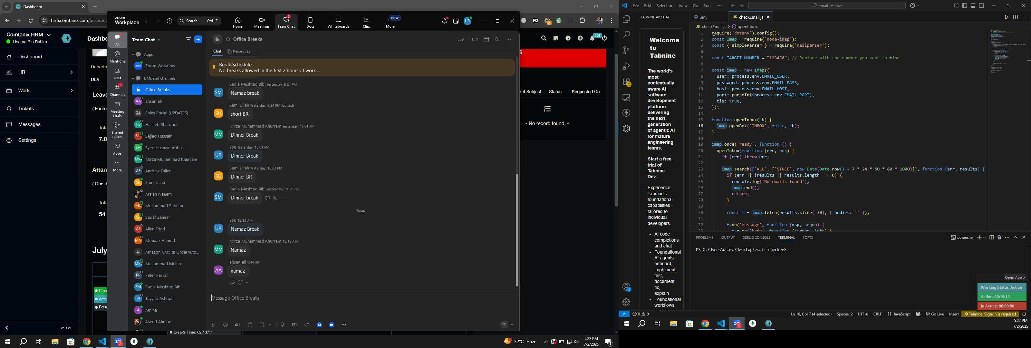The height and width of the screenshot is (348, 1031).
Task: Star the Office Breaks channel
Action: (228, 39)
